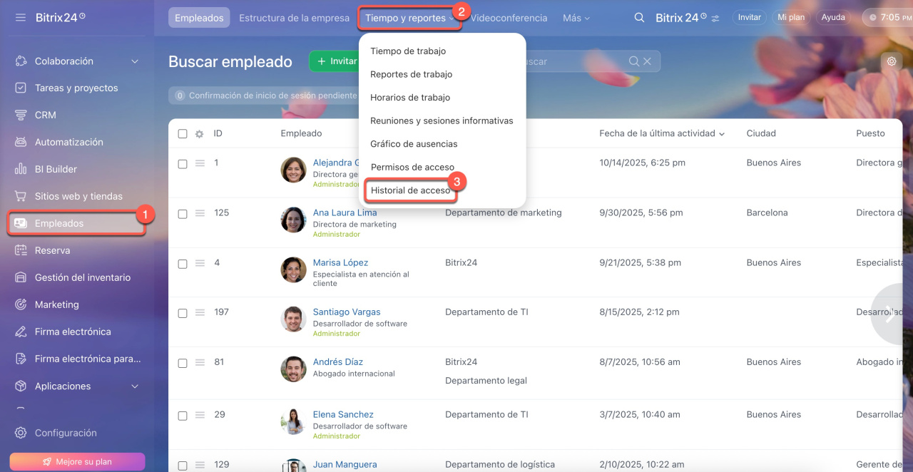Open grid settings gear at top right

click(x=891, y=61)
